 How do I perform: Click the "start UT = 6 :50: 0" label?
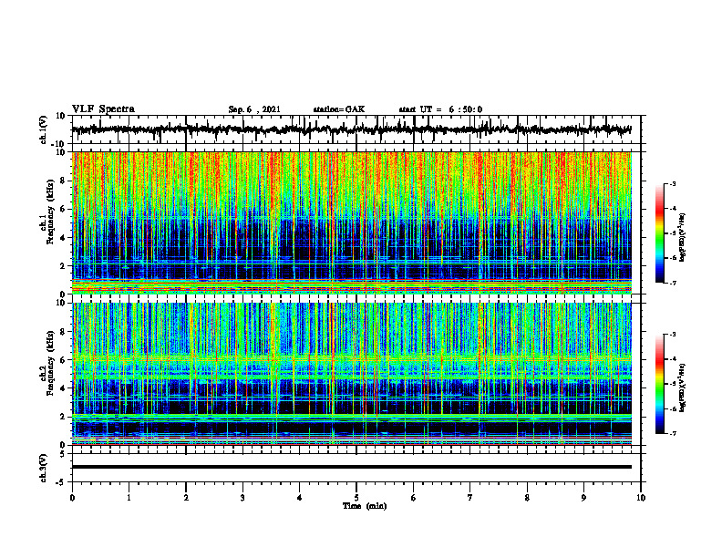coord(440,109)
